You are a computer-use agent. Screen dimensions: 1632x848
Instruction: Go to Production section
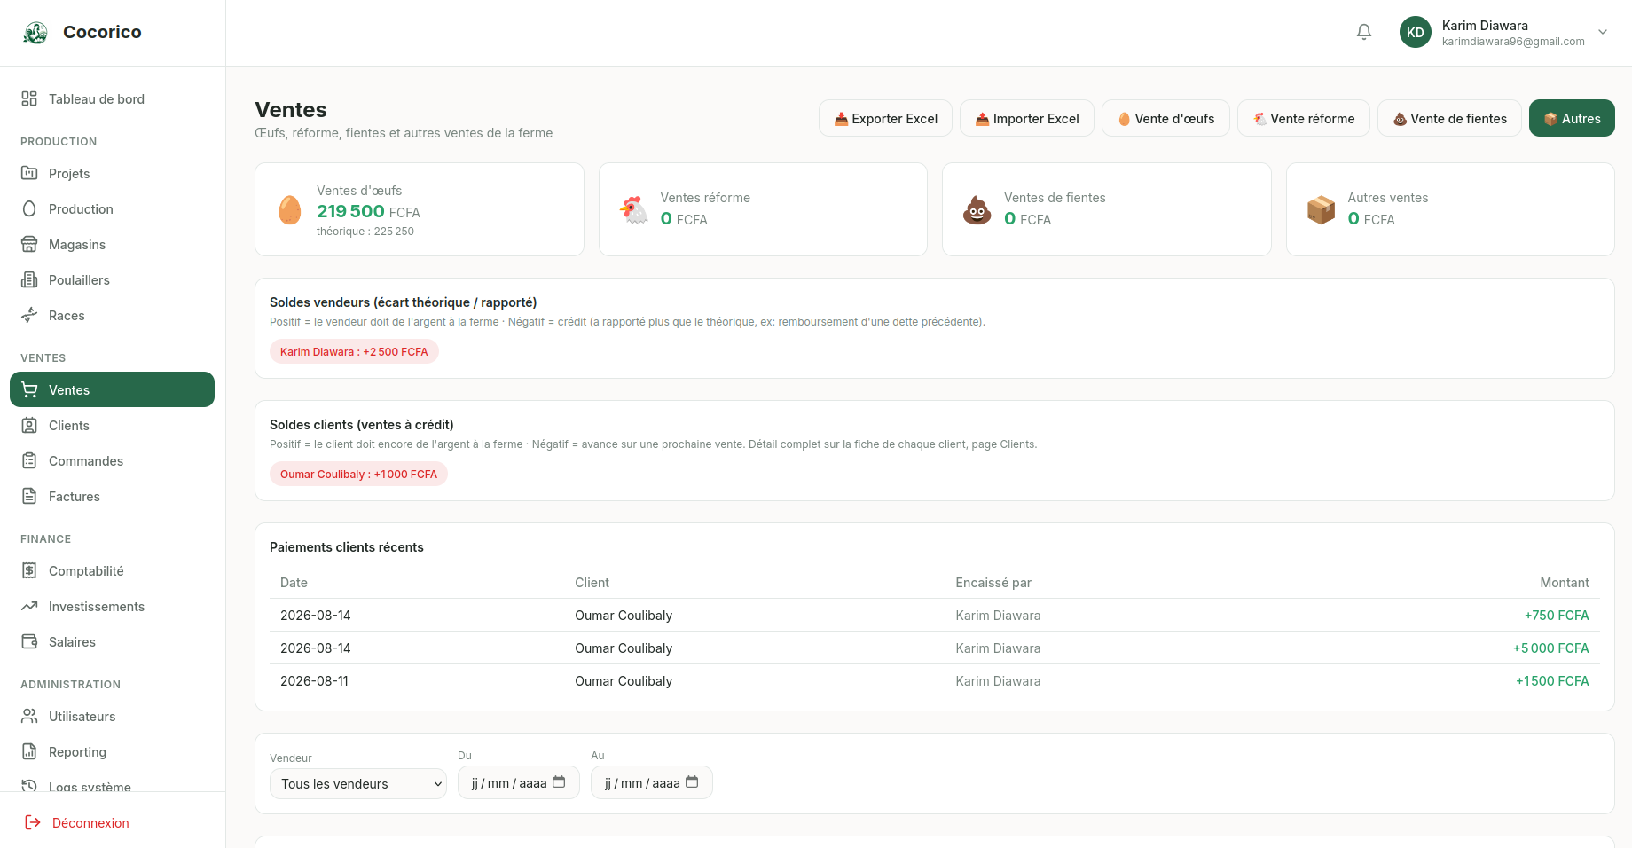point(112,208)
